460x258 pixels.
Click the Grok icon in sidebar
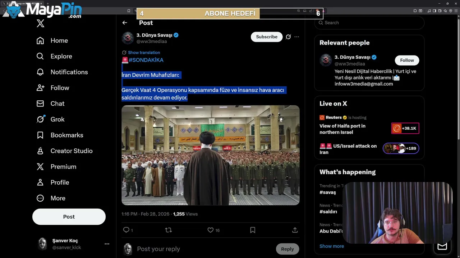40,119
